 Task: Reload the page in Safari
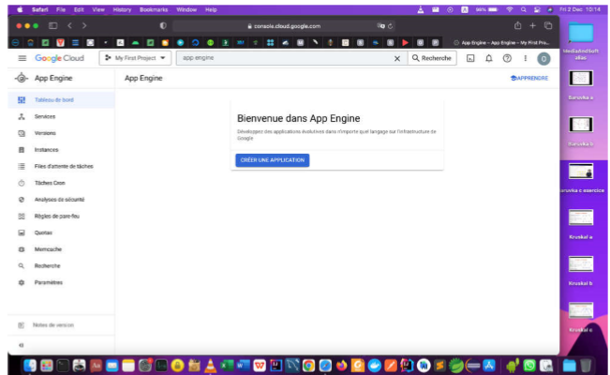[x=390, y=26]
